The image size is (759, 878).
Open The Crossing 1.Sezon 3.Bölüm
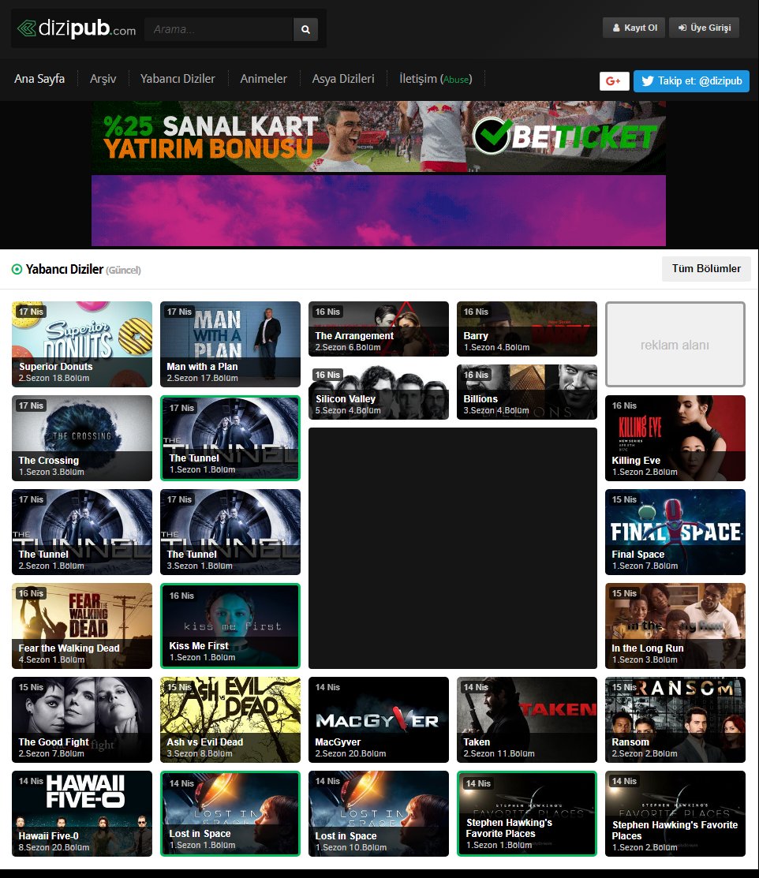click(82, 438)
